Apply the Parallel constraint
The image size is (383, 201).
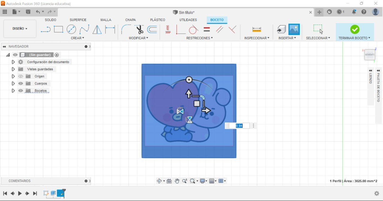[x=220, y=29]
